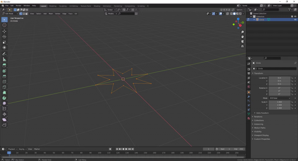The height and width of the screenshot is (161, 298).
Task: Expand Circle object in outliner
Action: (x=254, y=20)
